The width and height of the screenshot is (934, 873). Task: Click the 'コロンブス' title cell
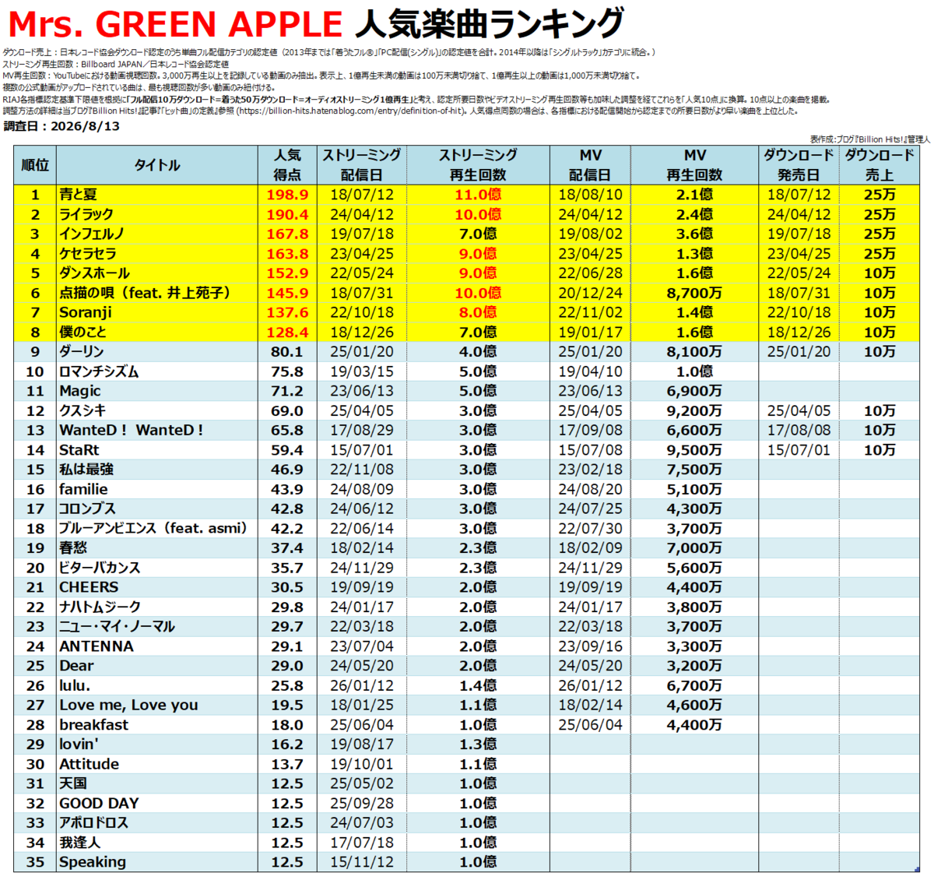pos(156,509)
